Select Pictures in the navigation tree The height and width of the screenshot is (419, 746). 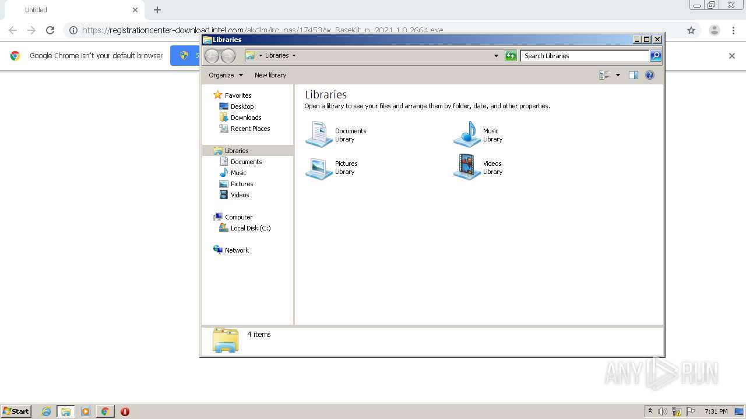241,184
